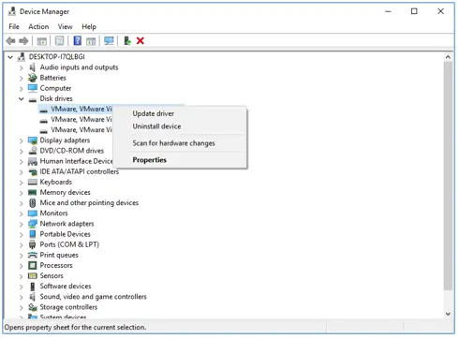Click the scrollbar down arrow

point(448,314)
